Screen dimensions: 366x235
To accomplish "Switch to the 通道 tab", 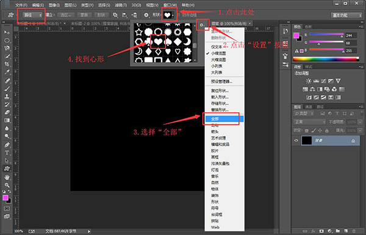I will (x=309, y=107).
